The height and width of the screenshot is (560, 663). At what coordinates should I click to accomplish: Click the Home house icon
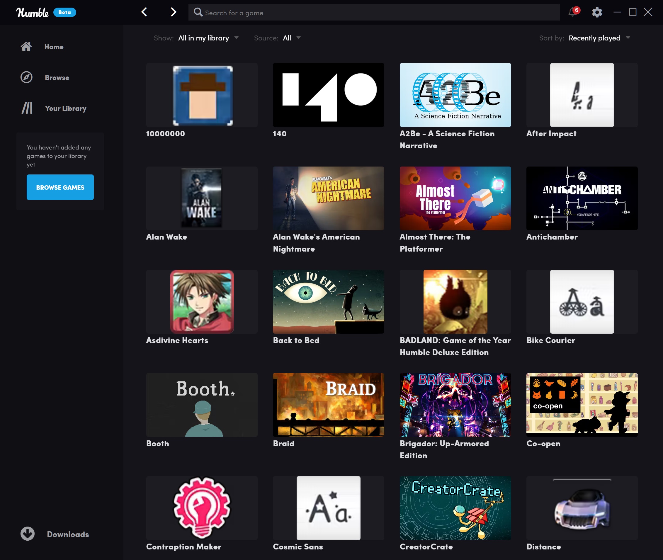coord(26,47)
